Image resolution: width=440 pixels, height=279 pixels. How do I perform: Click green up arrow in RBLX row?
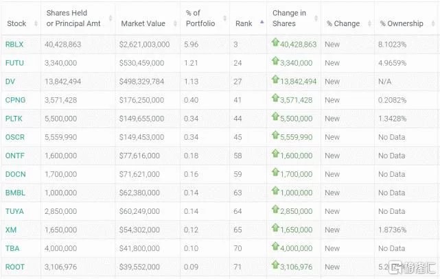tap(275, 43)
